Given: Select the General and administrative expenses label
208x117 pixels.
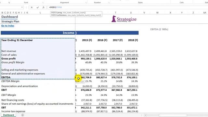Looking at the screenshot, I should [x=23, y=74].
